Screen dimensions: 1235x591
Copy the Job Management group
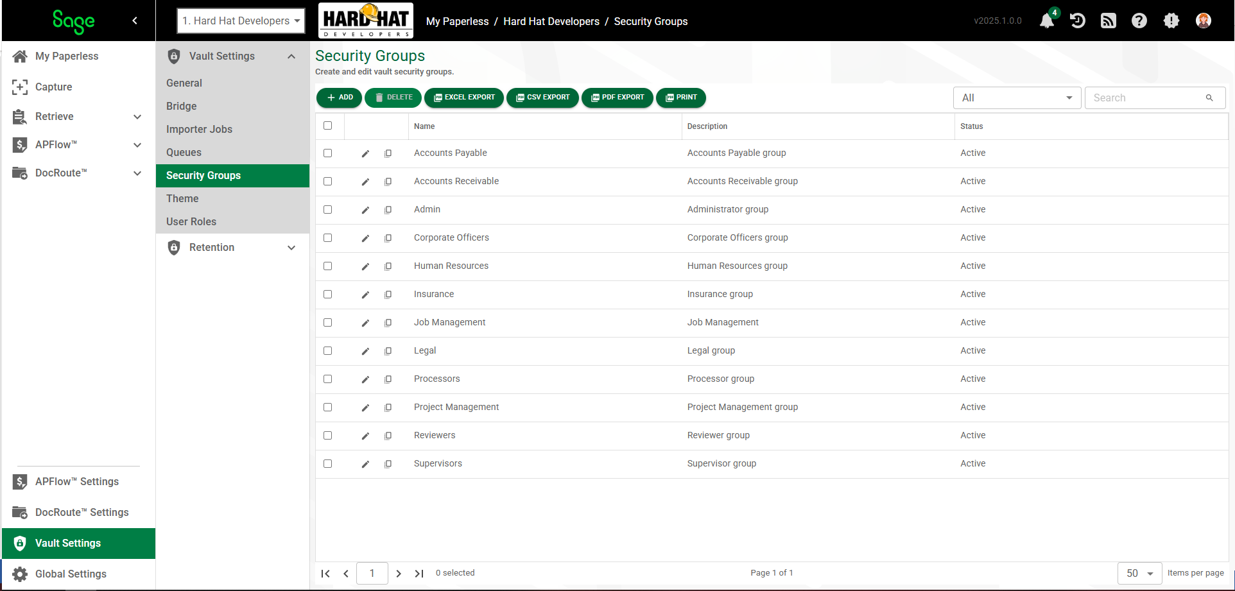[x=388, y=323]
